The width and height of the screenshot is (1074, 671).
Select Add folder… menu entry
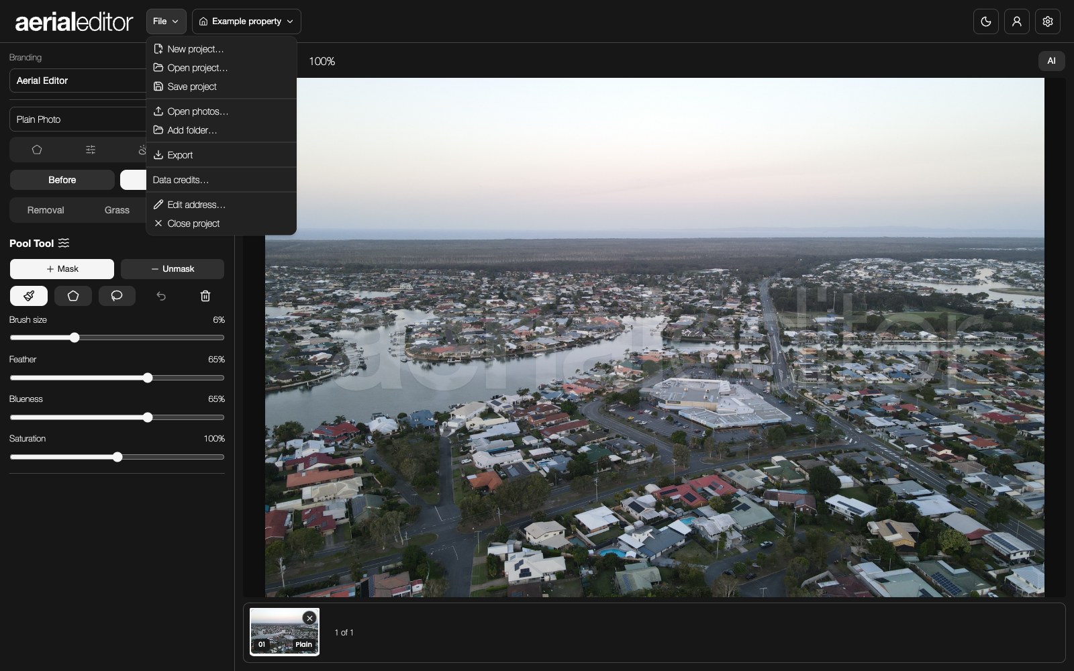(x=221, y=130)
